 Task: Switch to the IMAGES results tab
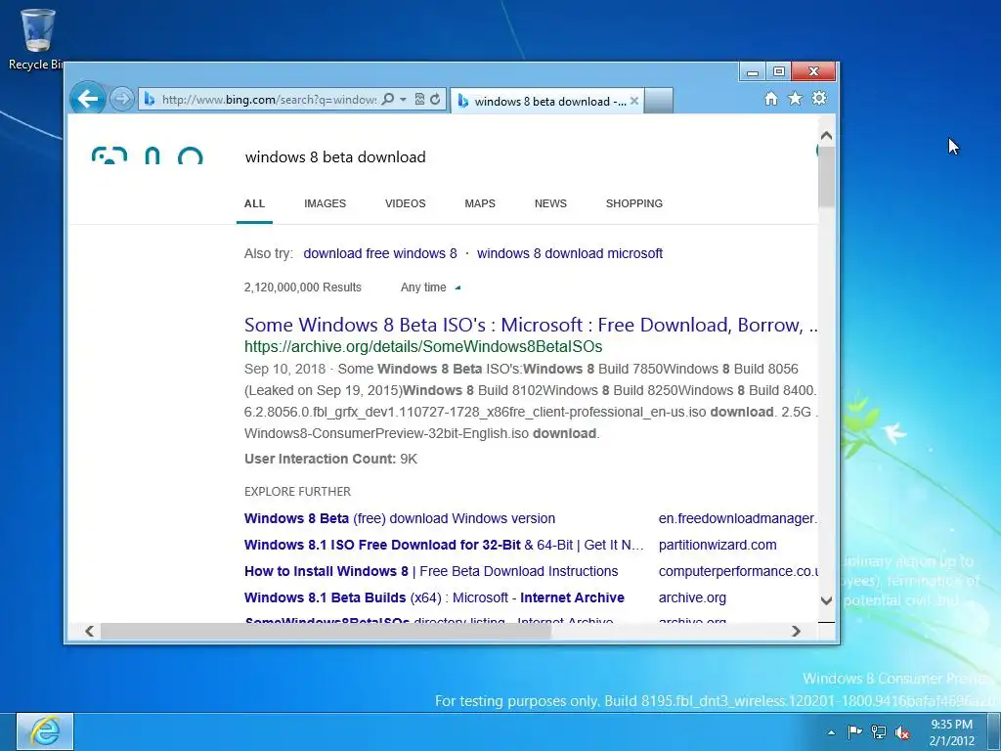click(x=325, y=203)
